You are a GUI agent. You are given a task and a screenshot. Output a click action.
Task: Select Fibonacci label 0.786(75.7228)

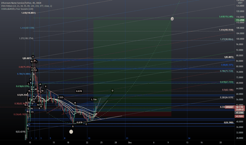click(226, 71)
